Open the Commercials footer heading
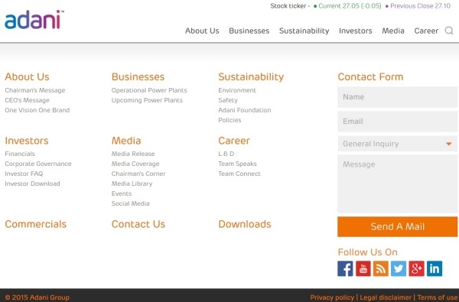 (x=35, y=224)
